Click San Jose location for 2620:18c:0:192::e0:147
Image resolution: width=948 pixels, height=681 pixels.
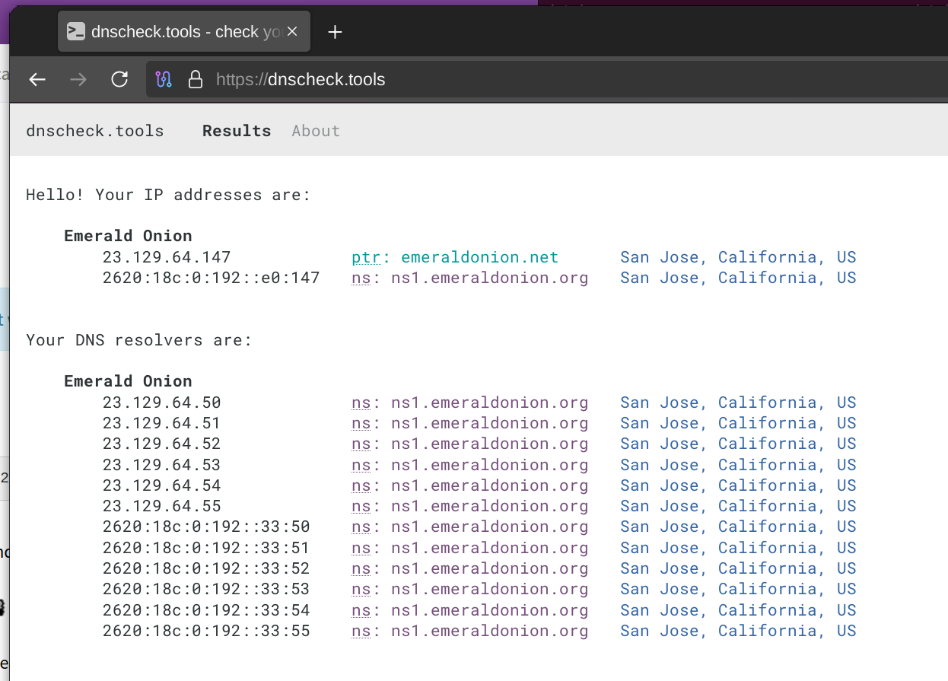738,278
